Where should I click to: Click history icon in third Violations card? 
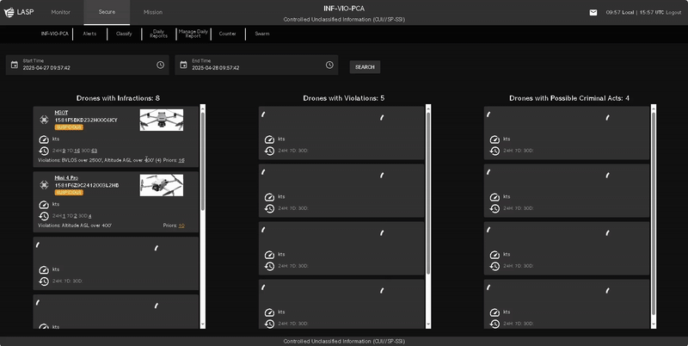[x=269, y=267]
